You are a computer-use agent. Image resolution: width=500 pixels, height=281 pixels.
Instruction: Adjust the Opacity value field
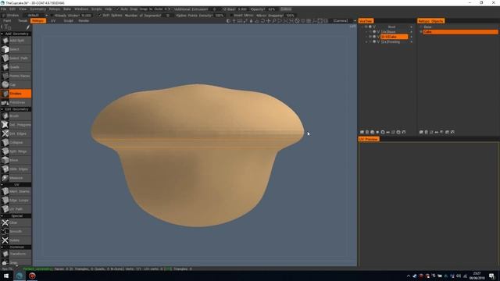coord(271,9)
